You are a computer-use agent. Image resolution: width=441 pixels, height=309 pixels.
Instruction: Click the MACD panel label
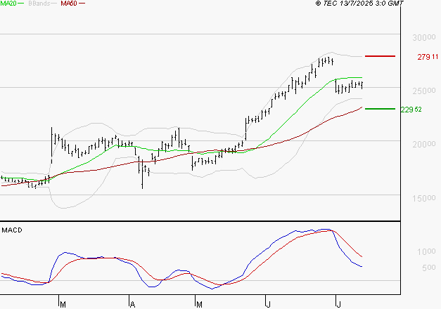pyautogui.click(x=12, y=230)
